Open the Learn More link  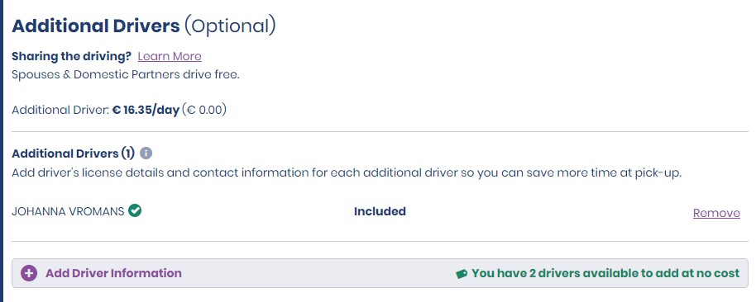tap(170, 56)
